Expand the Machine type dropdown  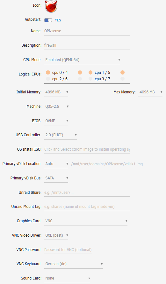click(x=56, y=106)
